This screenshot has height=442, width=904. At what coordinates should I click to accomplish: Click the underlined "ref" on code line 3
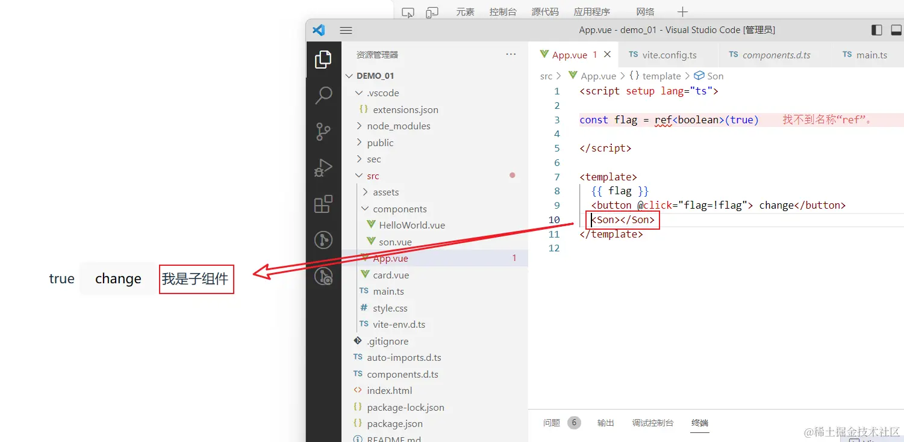pos(663,120)
